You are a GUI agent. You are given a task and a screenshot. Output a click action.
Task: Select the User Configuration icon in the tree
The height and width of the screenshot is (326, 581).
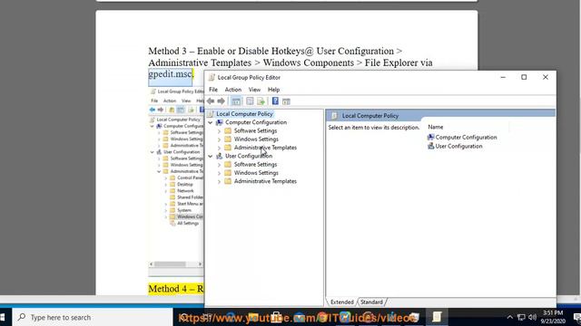(220, 156)
